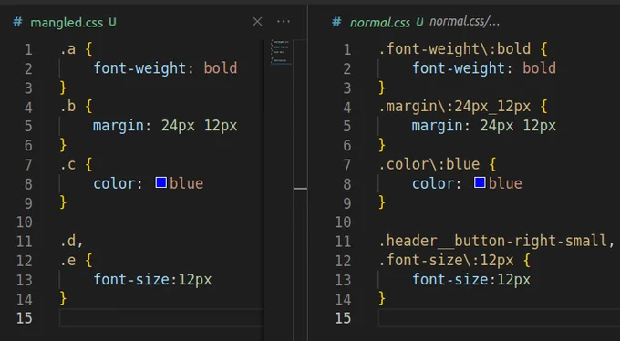Close the mangled.css tab
The height and width of the screenshot is (341, 620).
[x=257, y=22]
